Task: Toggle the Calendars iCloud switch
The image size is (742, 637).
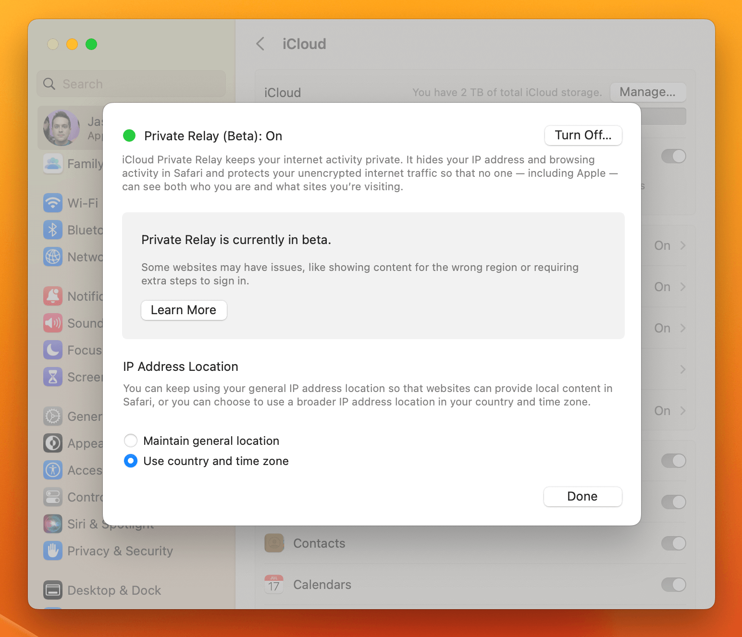Action: click(x=673, y=585)
